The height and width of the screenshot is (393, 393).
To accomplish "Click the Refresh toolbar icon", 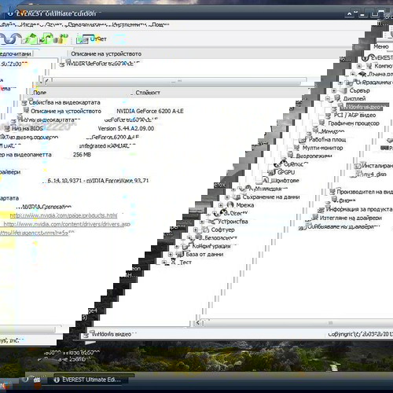I will [x=46, y=39].
